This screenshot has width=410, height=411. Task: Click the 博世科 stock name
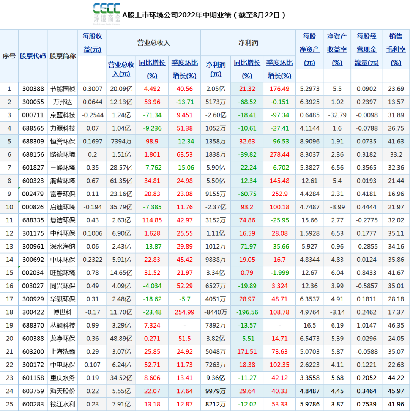pyautogui.click(x=63, y=312)
